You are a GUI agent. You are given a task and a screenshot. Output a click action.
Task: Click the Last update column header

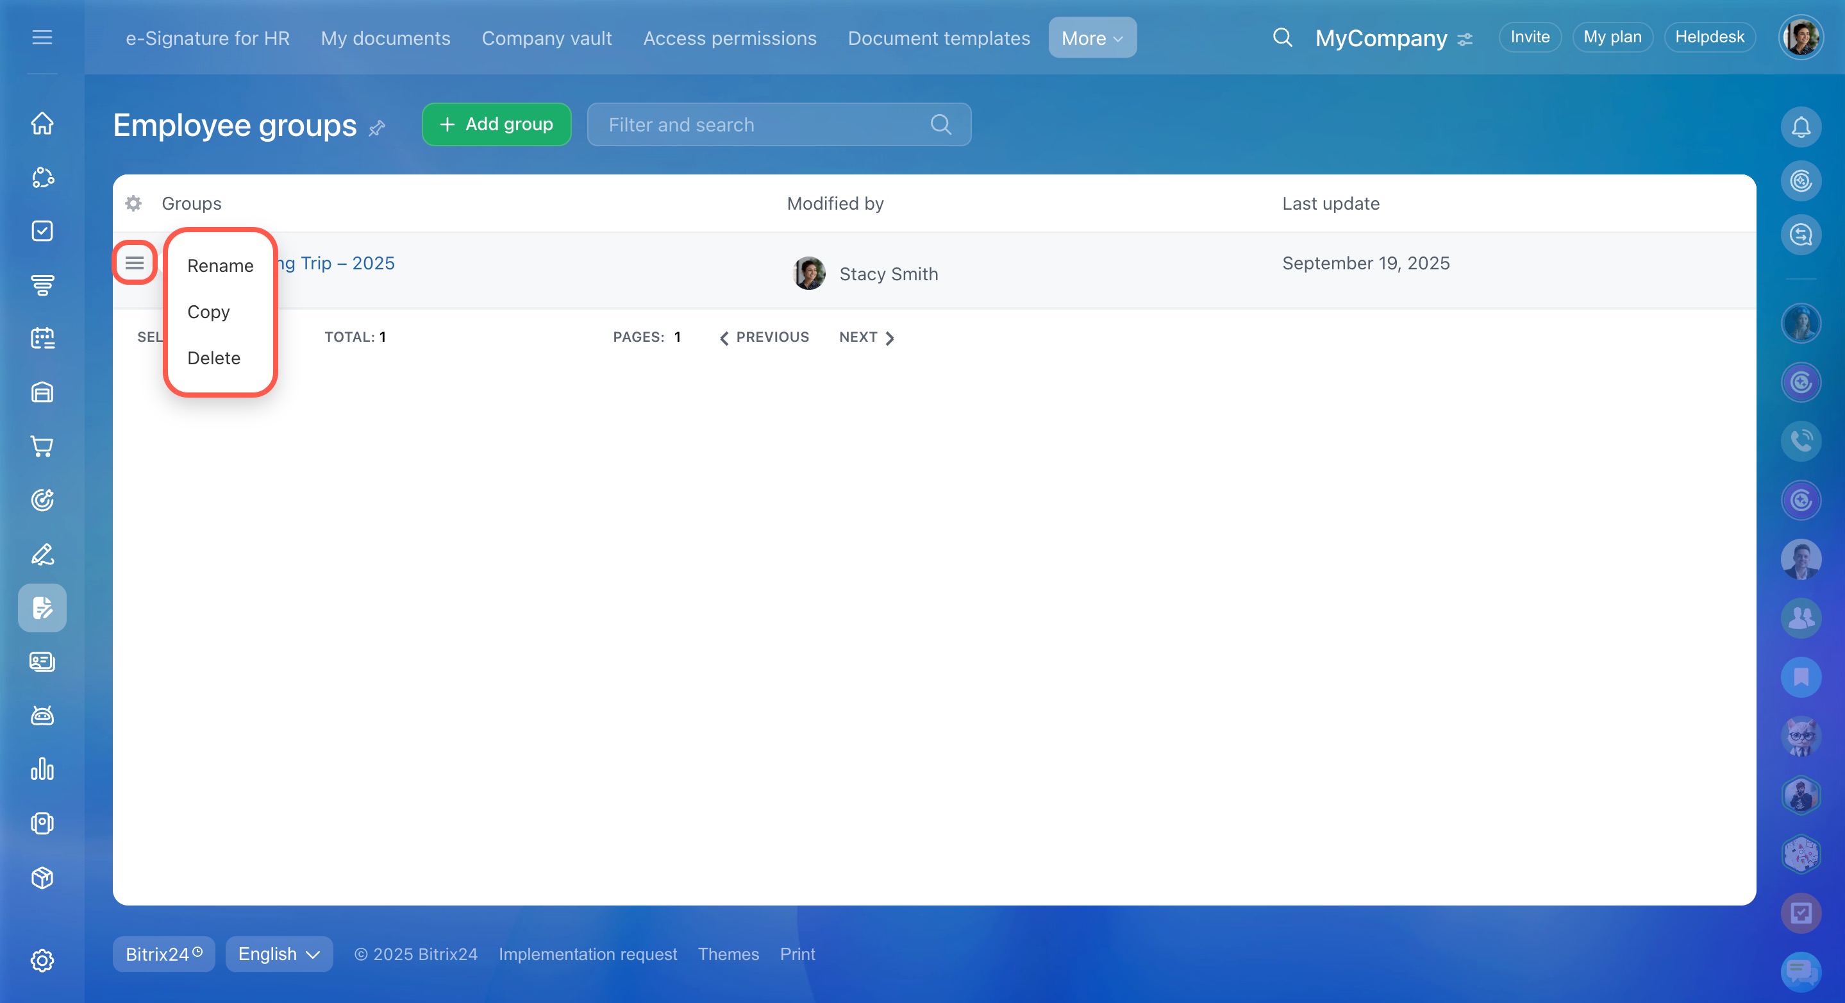[1331, 203]
